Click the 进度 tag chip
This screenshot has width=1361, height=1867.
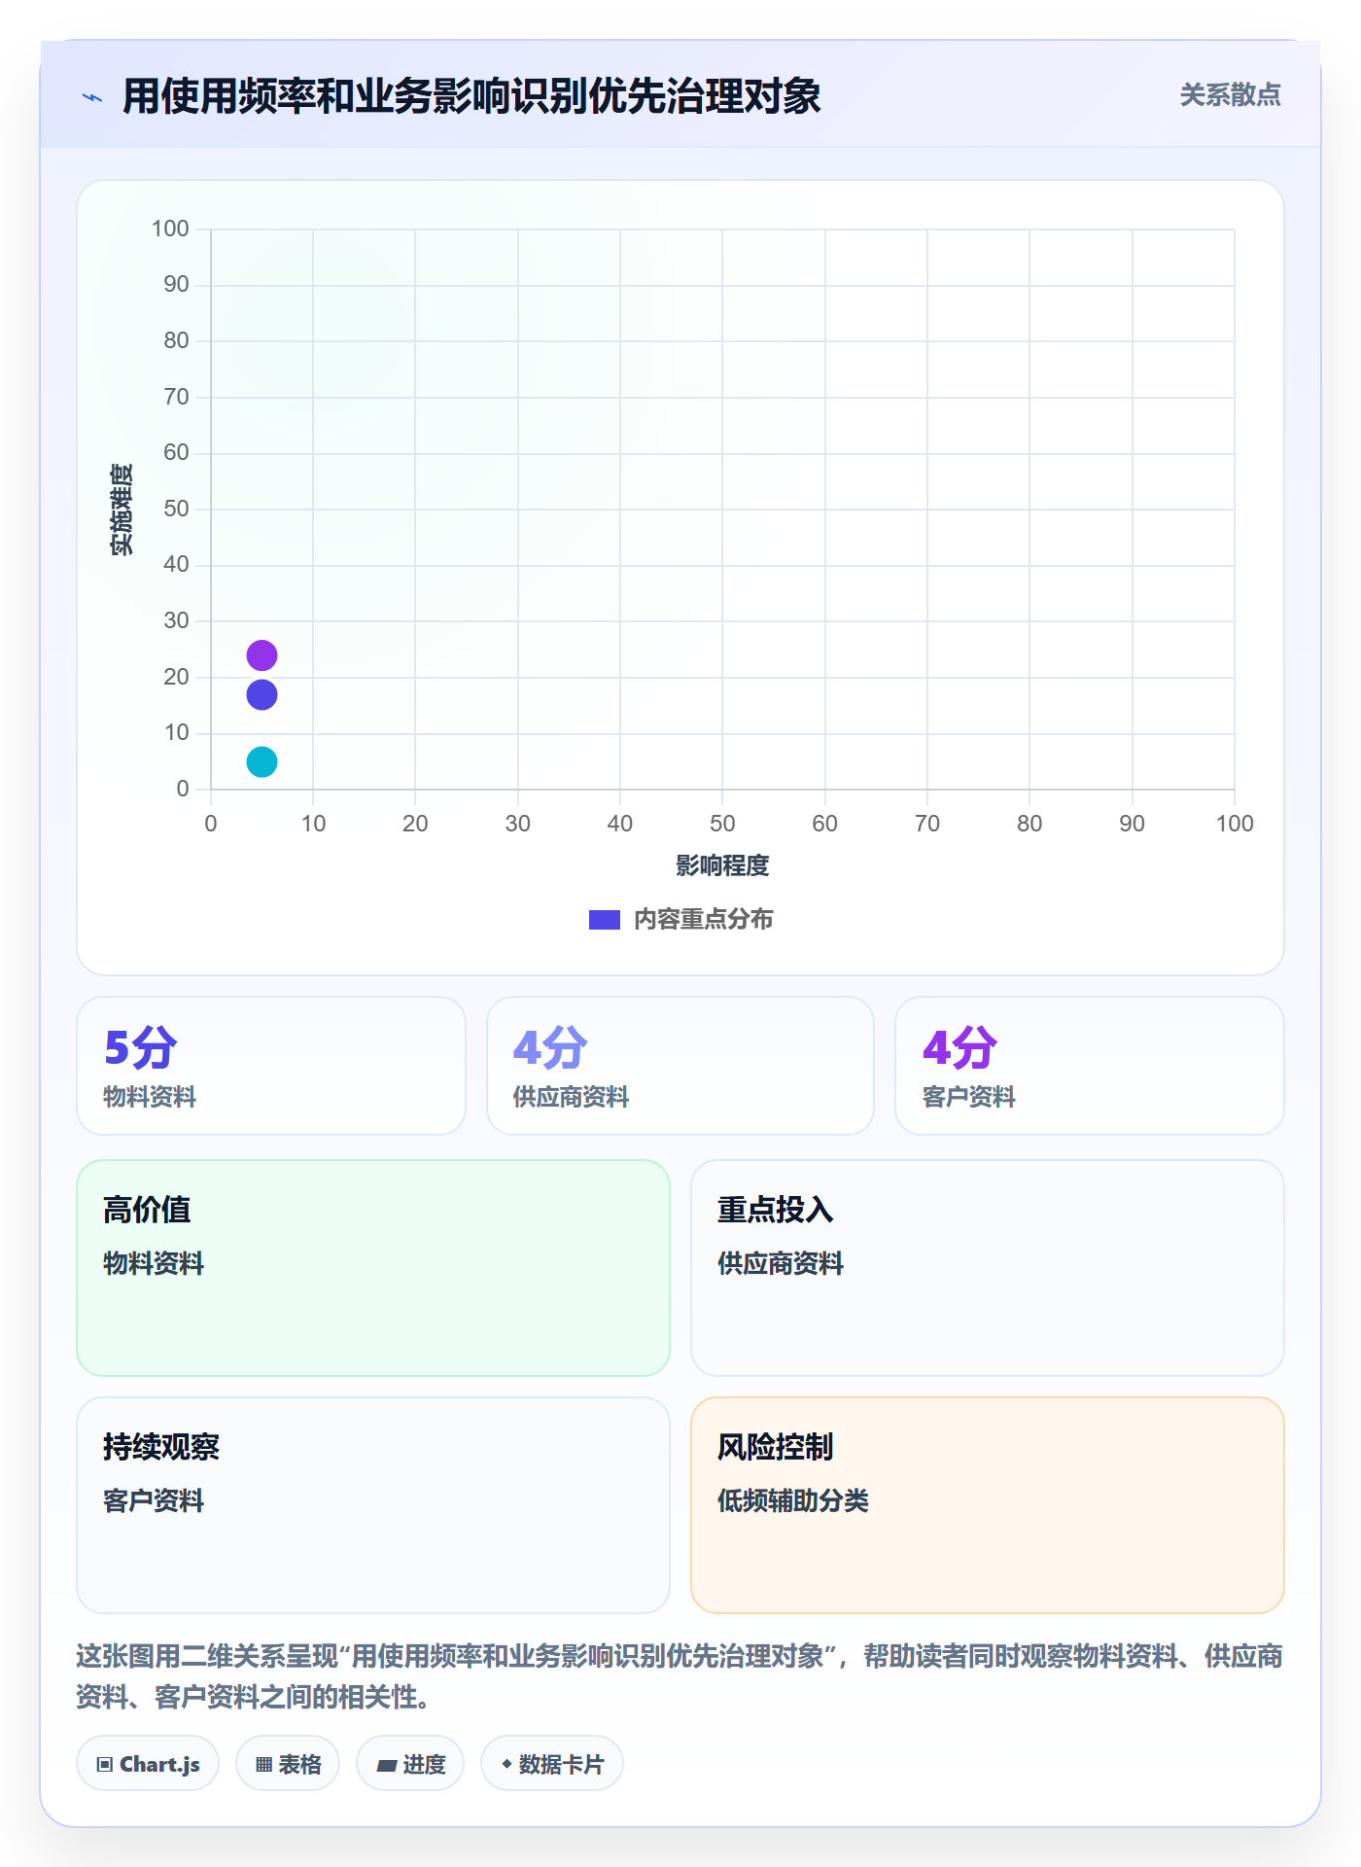coord(410,1764)
